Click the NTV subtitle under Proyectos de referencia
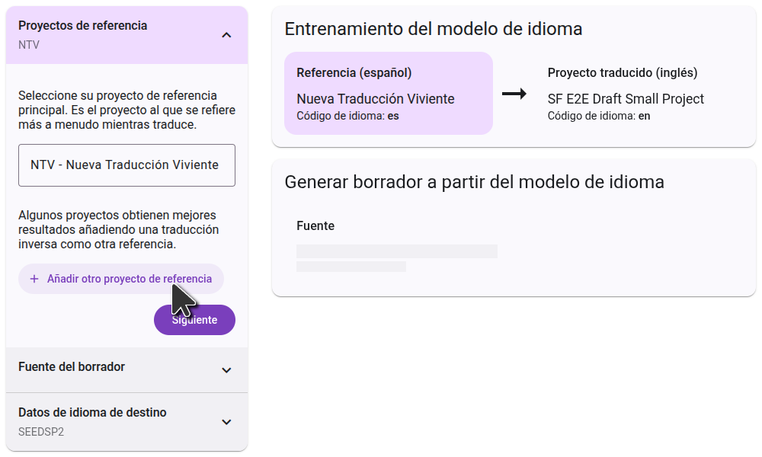 pos(29,45)
